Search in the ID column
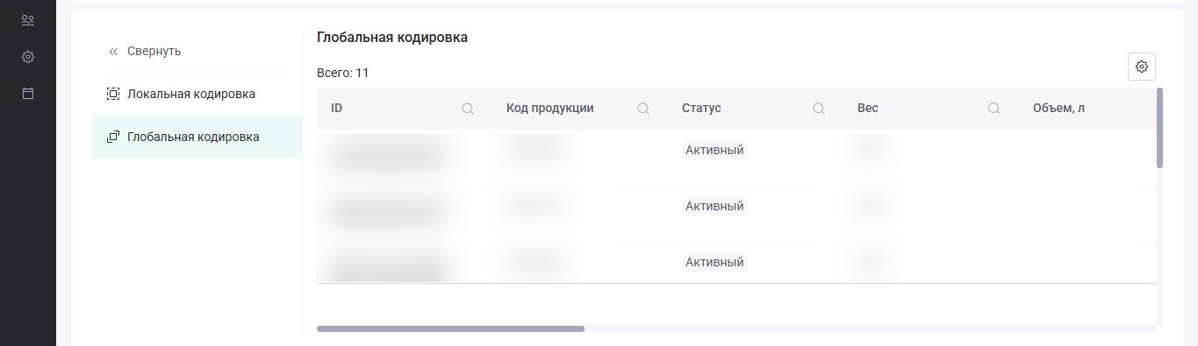Viewport: 1198px width, 346px height. [468, 109]
